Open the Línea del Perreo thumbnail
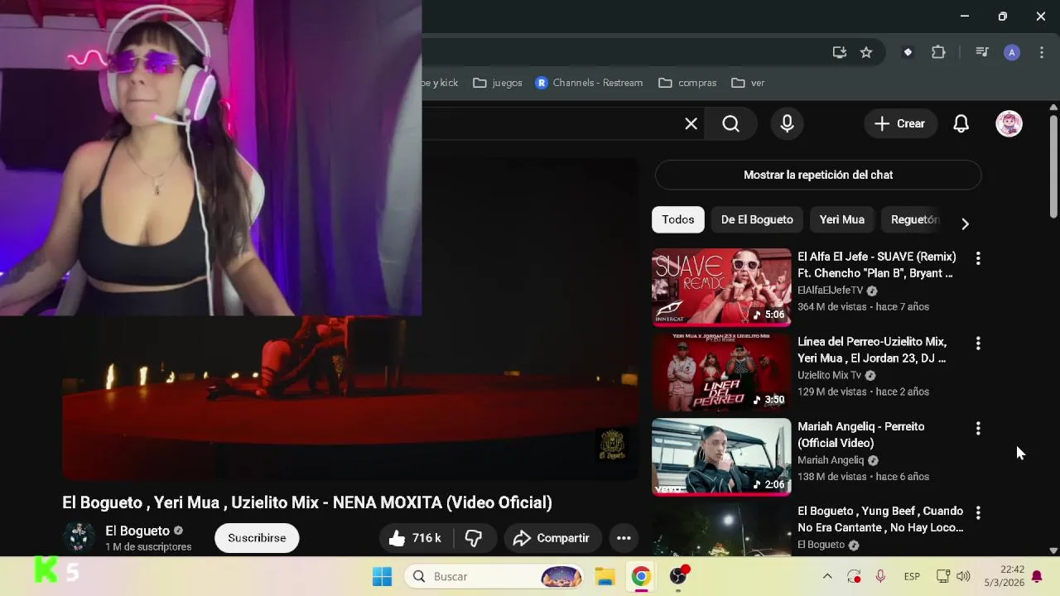 721,372
